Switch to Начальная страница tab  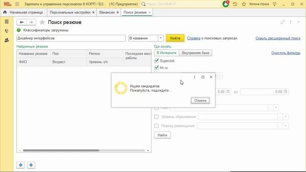point(26,12)
